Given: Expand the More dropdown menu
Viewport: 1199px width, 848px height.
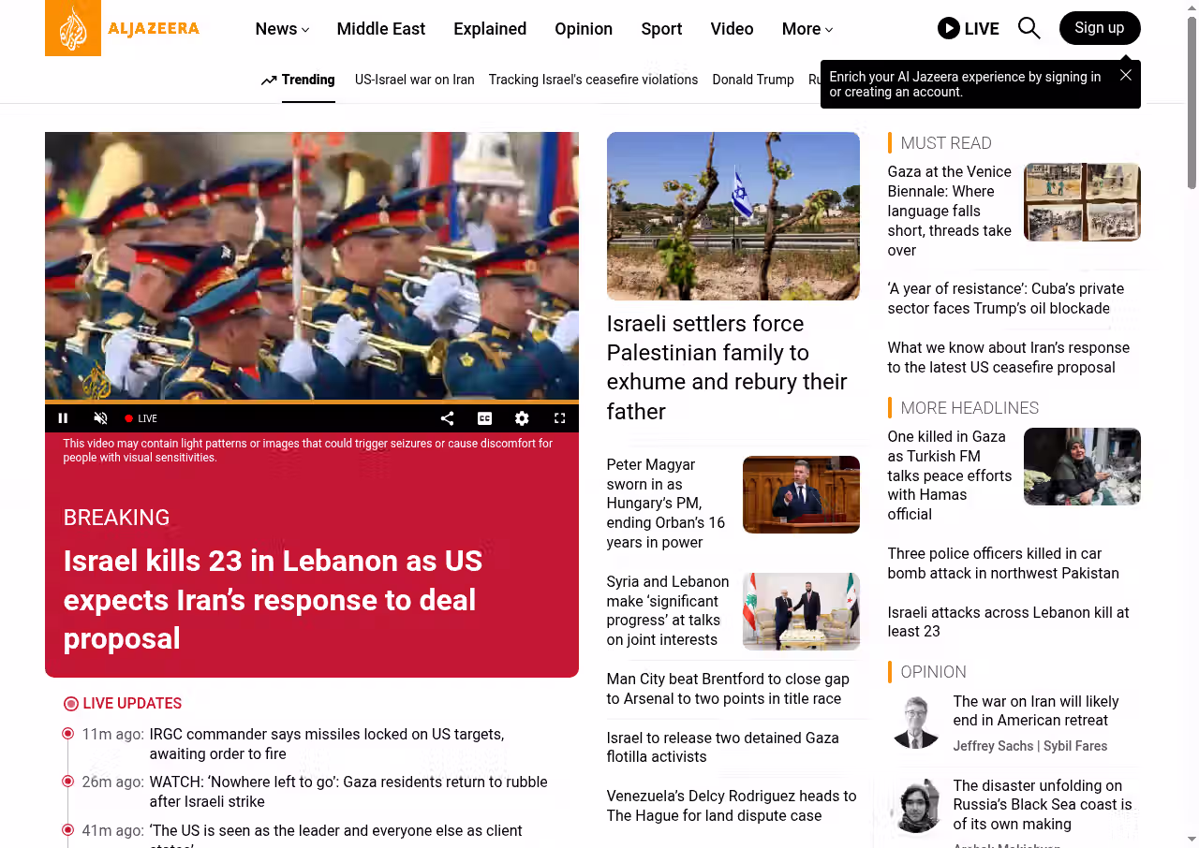Looking at the screenshot, I should [807, 29].
